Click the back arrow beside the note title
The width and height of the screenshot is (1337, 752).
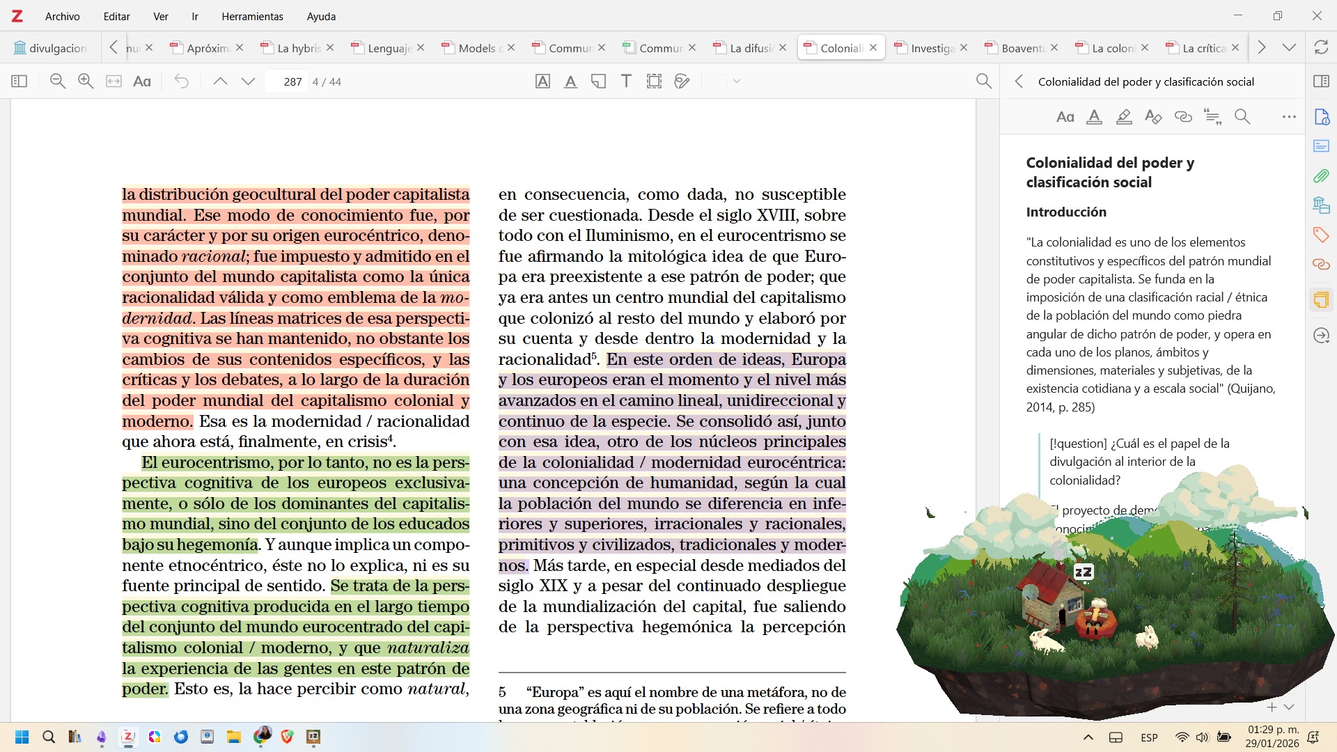(1019, 81)
